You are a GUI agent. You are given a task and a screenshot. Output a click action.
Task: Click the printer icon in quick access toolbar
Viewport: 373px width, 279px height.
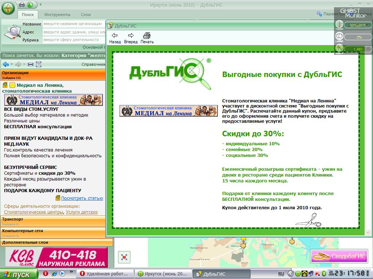[x=22, y=4]
